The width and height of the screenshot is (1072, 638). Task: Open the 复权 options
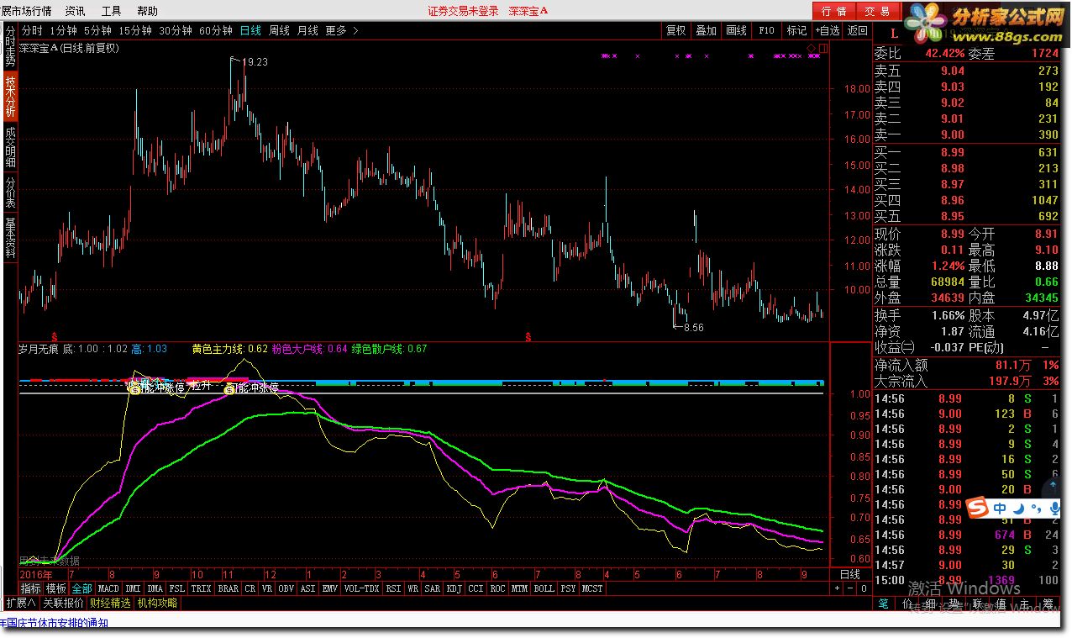(x=675, y=30)
